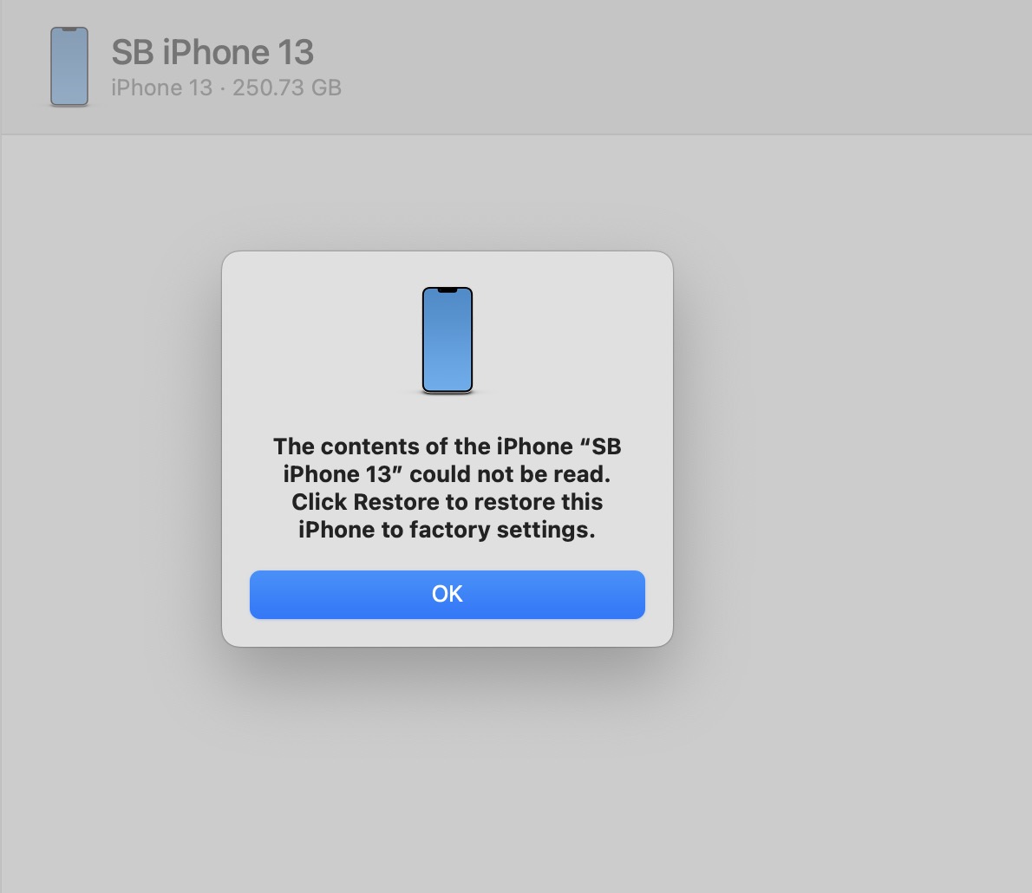The image size is (1032, 893).
Task: Click the blue iPhone icon in the dialog
Action: click(447, 340)
